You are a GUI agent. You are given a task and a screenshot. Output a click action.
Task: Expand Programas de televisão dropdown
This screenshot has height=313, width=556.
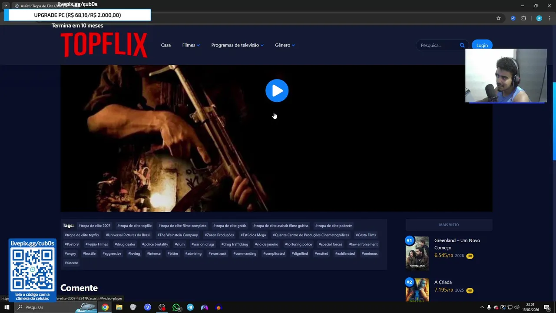[x=237, y=45]
